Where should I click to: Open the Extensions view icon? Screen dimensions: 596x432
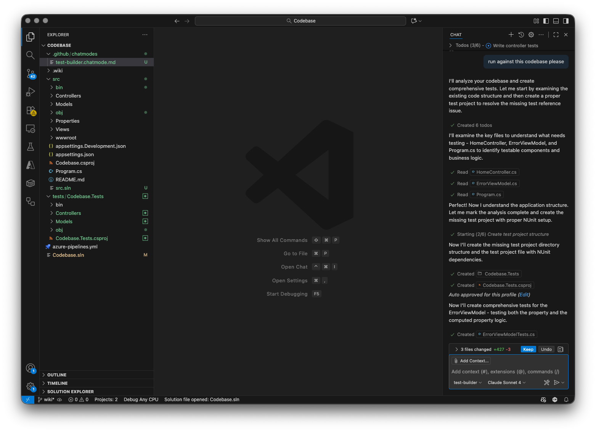[31, 110]
